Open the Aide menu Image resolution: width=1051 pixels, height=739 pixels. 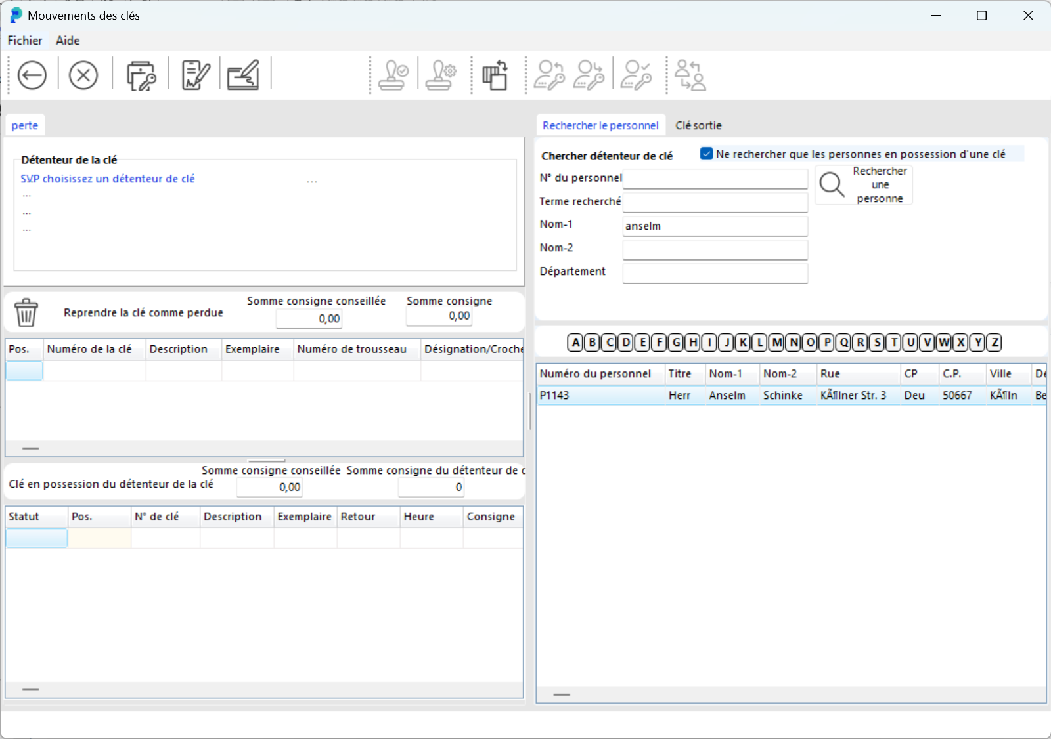click(68, 41)
